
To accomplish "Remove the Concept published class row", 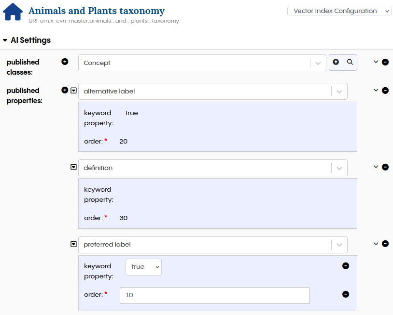I will 385,62.
